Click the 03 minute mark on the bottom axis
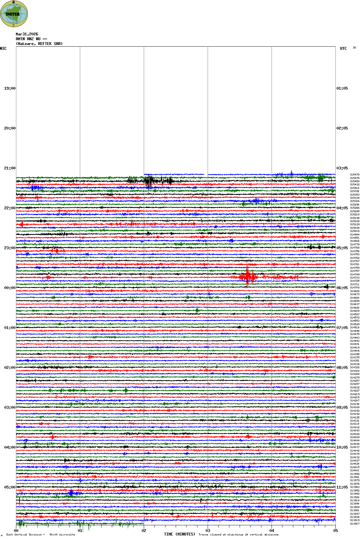Screen dimensions: 361x539 208,531
